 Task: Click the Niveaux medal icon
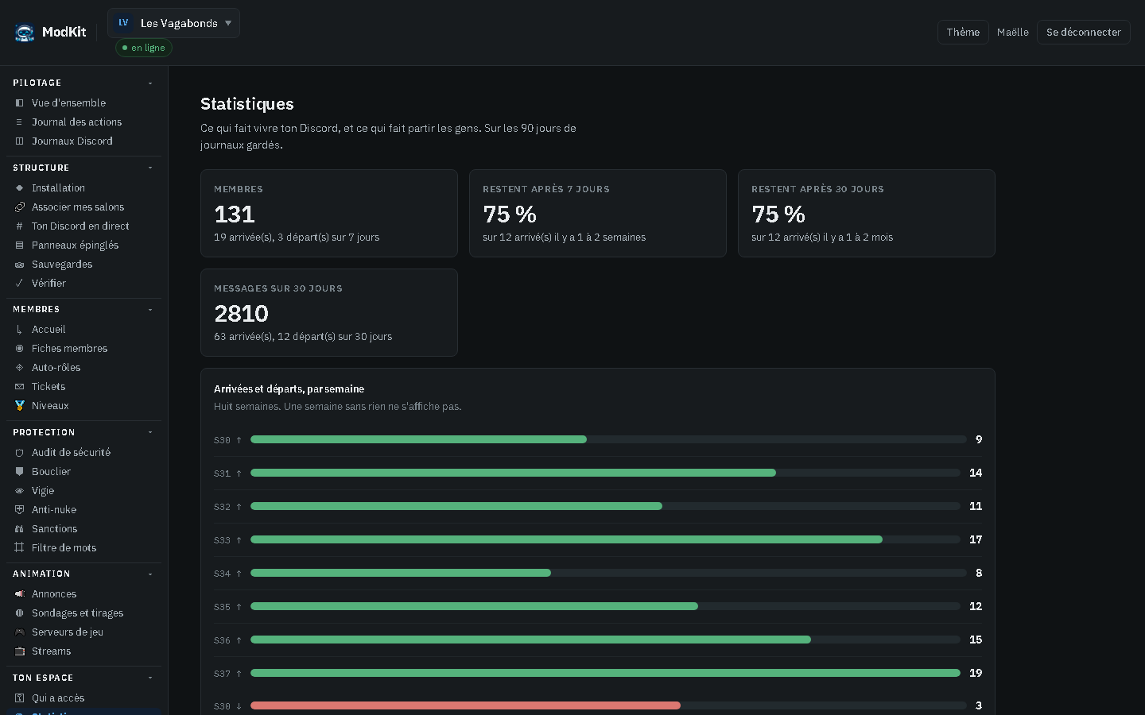20,405
